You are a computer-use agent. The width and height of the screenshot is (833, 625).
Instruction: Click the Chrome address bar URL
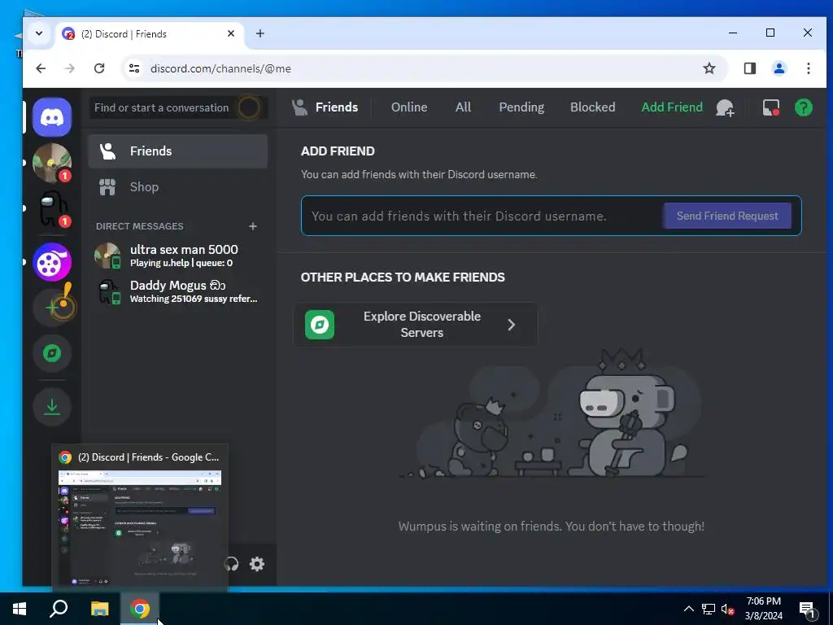220,68
